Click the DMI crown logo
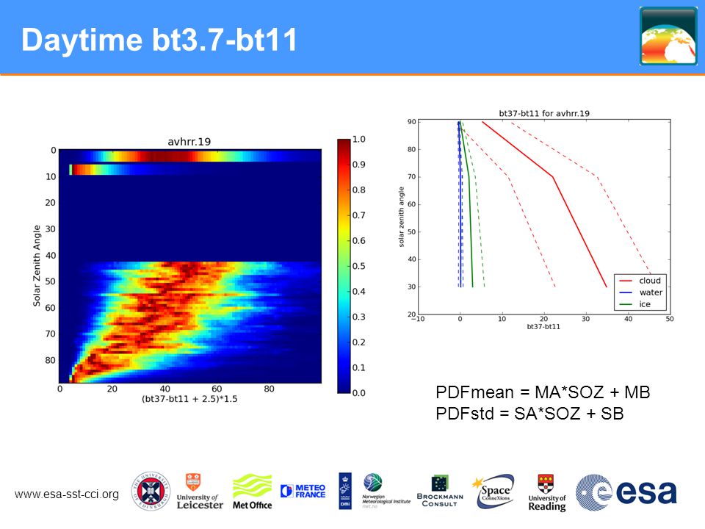 [345, 491]
